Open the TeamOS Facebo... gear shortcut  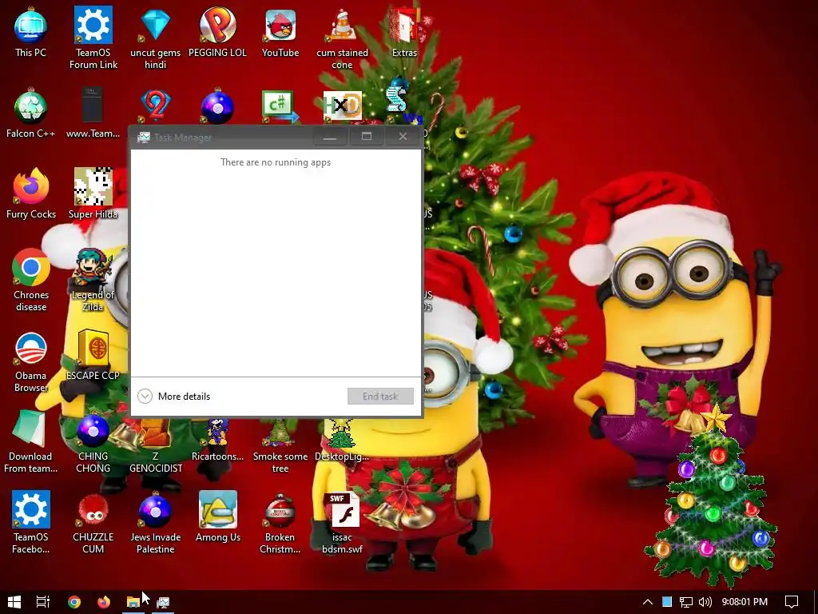click(x=31, y=522)
